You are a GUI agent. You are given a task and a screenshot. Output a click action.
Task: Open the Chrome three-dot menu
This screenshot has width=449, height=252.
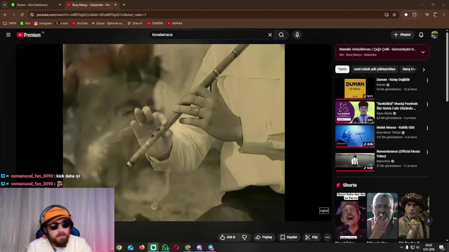tap(444, 15)
